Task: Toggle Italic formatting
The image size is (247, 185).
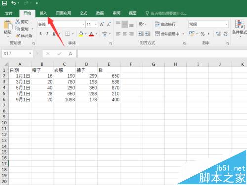Action: pos(47,34)
